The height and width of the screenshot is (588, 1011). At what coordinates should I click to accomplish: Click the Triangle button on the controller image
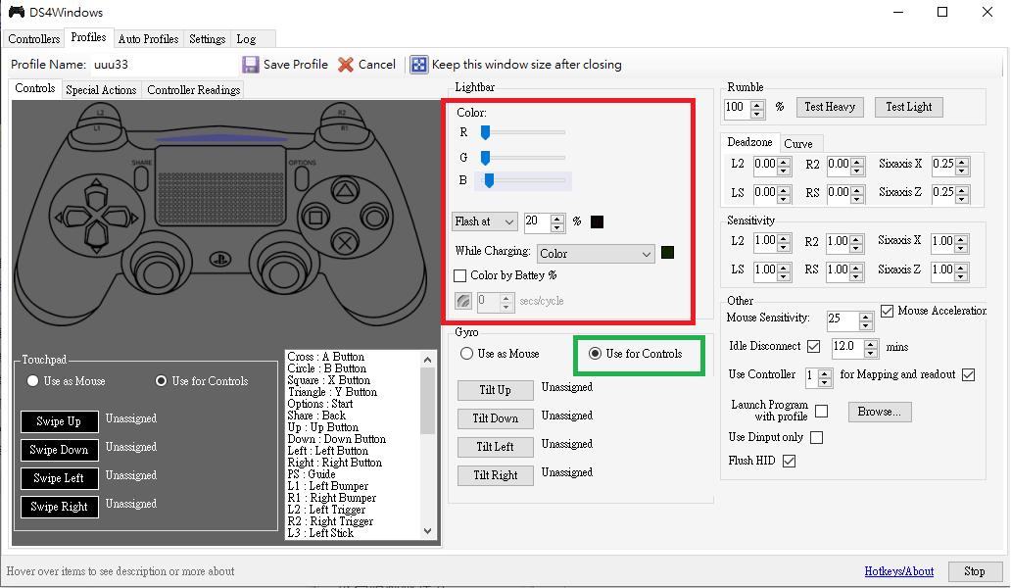[x=345, y=190]
